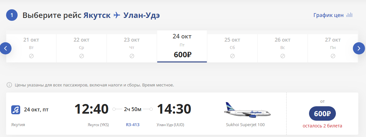Select the 23 окт date tab
Viewport: 366px width, 137px height.
pyautogui.click(x=132, y=46)
